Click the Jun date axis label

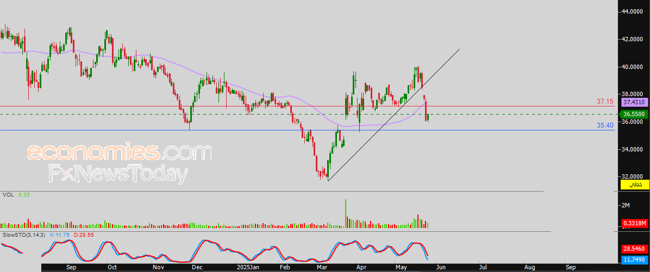[440, 268]
